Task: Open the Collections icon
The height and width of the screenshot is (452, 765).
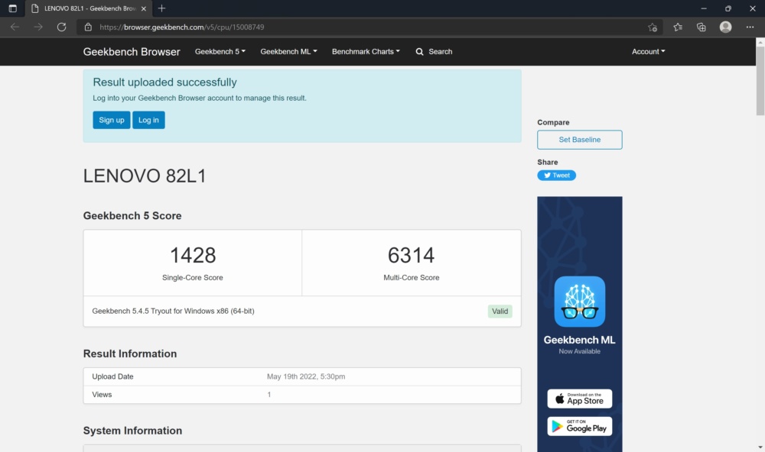Action: click(x=701, y=27)
